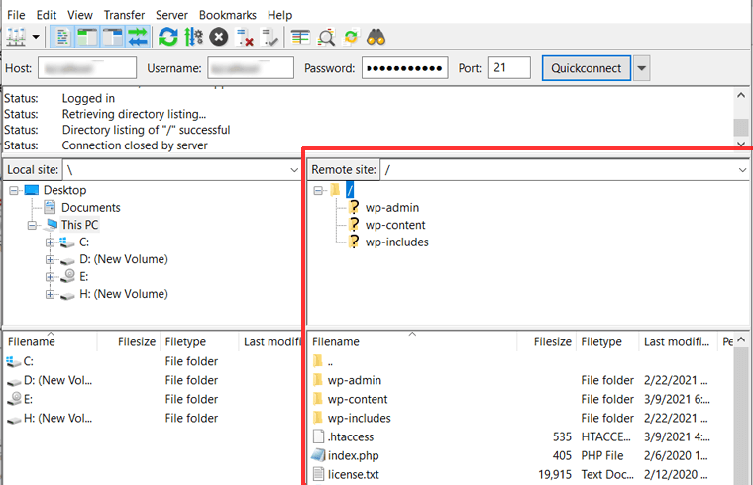Open the Bookmarks menu

coord(228,15)
